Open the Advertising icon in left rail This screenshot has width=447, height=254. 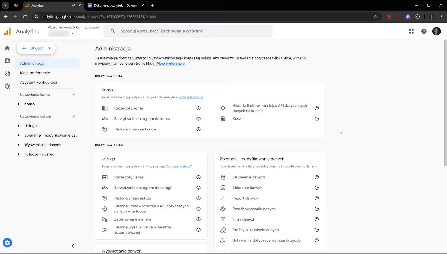[8, 86]
